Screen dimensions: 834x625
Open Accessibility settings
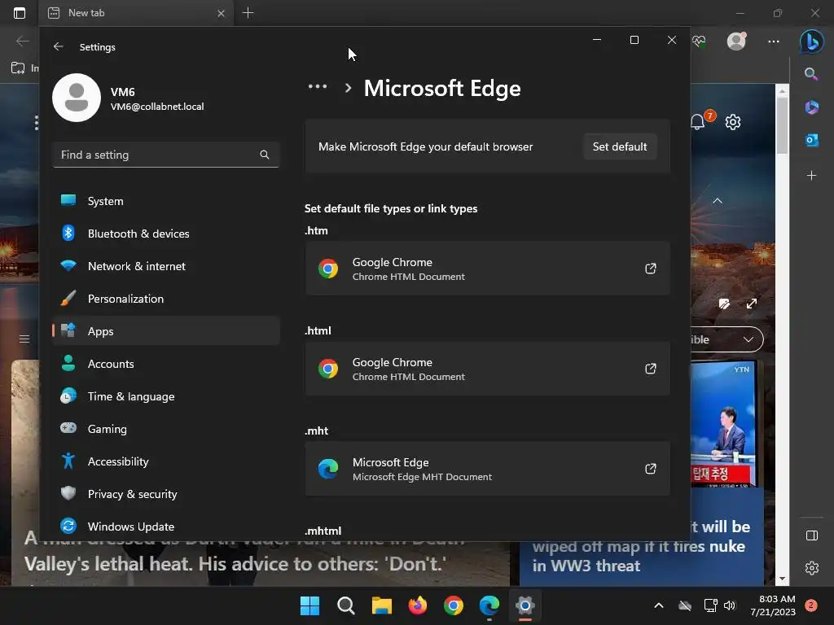[x=166, y=461]
